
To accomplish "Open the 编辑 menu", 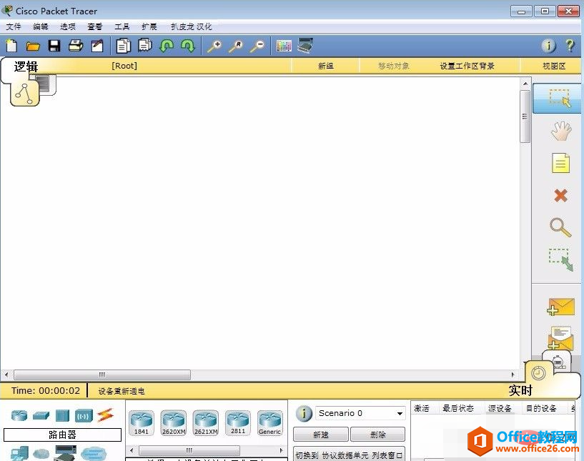I will (x=41, y=27).
